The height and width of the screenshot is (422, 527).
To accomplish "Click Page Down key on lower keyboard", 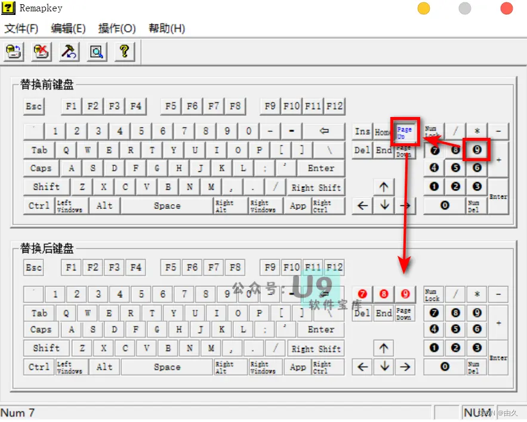I will (x=405, y=313).
